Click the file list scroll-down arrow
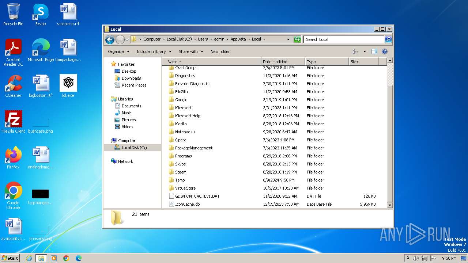 [390, 205]
